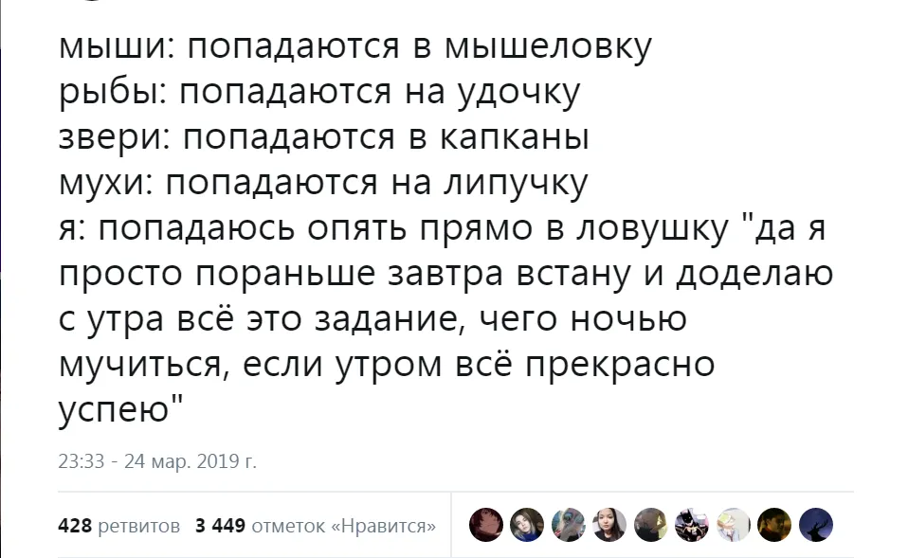Open the fourth liker avatar in the row

coord(609,525)
